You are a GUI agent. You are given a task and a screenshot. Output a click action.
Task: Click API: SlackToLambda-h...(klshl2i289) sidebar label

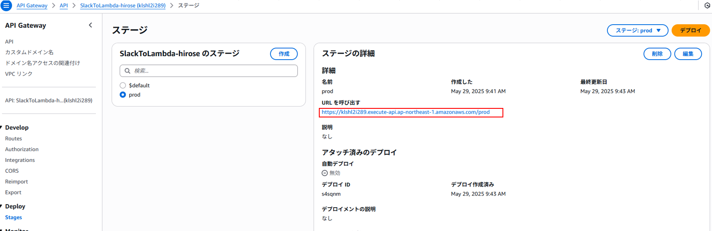pos(48,101)
